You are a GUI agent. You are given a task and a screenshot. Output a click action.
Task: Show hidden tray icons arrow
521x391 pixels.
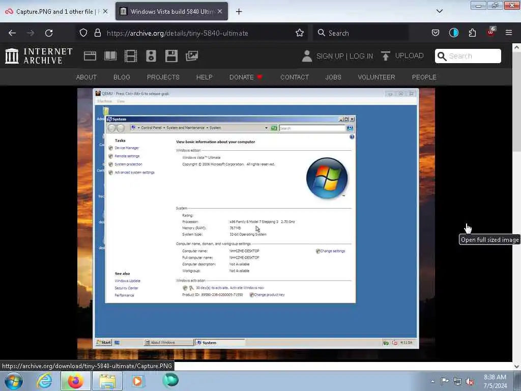click(x=432, y=382)
